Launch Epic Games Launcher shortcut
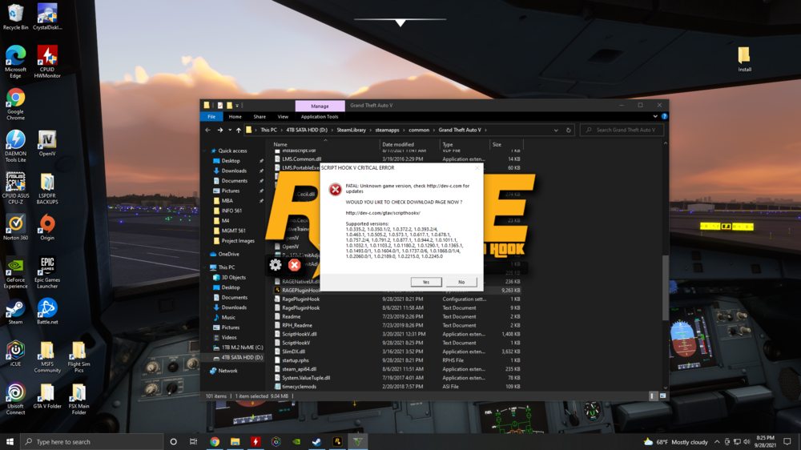The width and height of the screenshot is (801, 450). 47,273
